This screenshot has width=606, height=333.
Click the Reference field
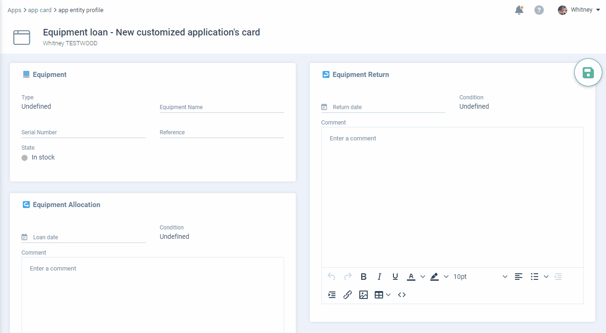[x=221, y=132]
